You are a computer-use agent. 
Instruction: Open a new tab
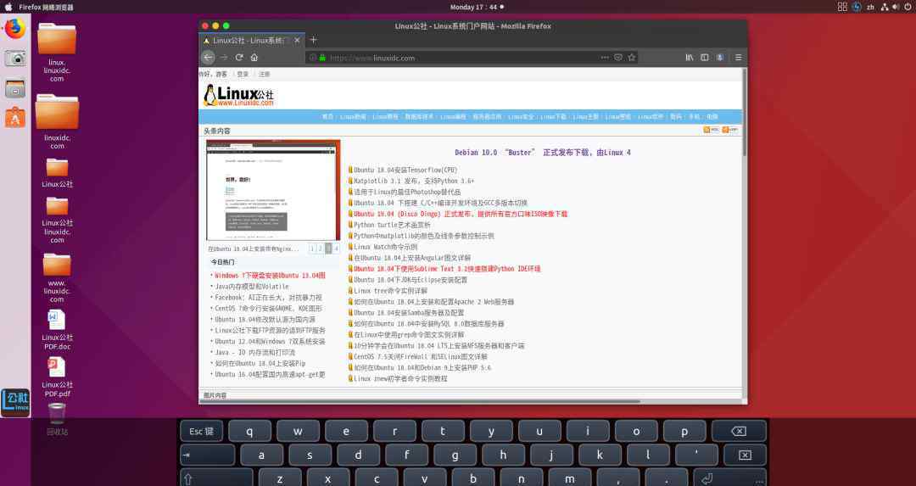point(313,40)
